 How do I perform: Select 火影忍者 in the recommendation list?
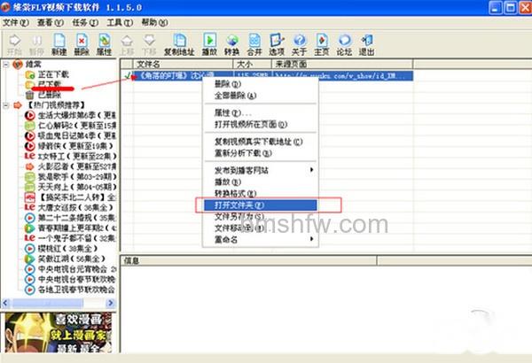71,166
